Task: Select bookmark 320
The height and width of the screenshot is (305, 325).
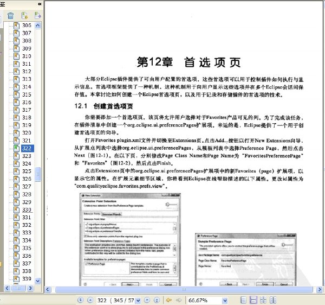Action: click(27, 133)
